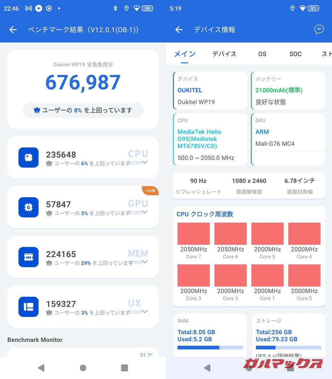Open the ARM Mali-G76 GPU card
Screen dimensions: 332x379
point(288,139)
